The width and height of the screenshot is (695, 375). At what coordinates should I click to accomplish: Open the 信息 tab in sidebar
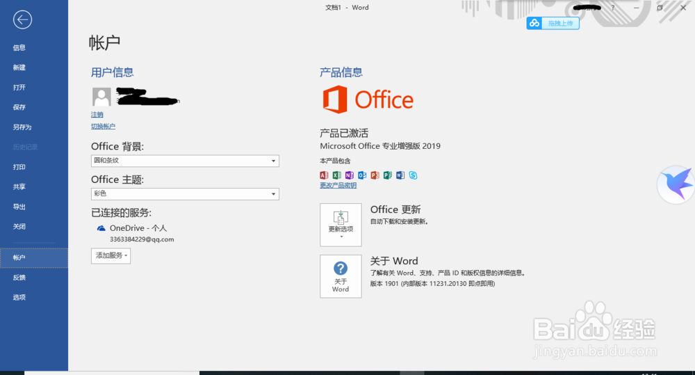click(x=34, y=47)
